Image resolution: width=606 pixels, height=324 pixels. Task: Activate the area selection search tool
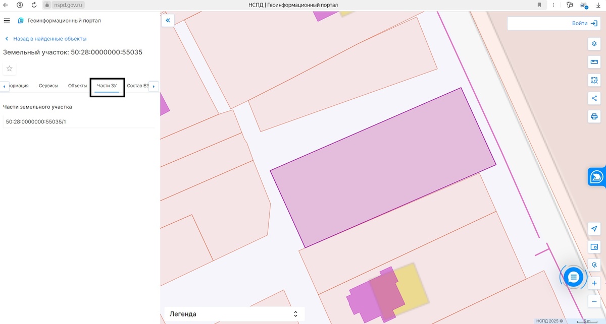[594, 80]
